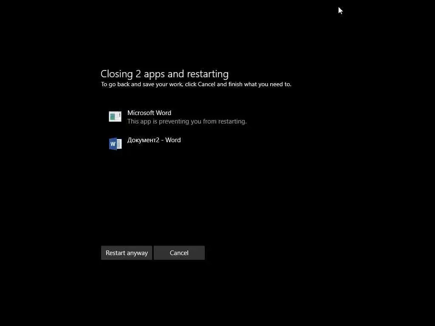Cancel the restart
The image size is (435, 326).
point(179,253)
